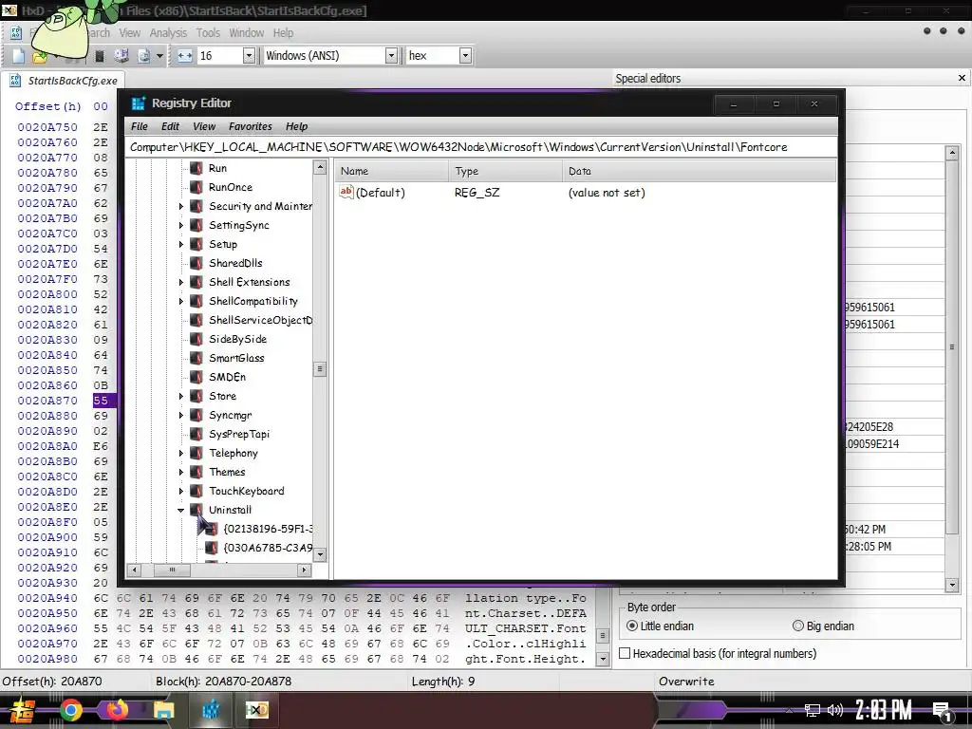Click the network tray icon
This screenshot has width=972, height=729.
coord(813,710)
